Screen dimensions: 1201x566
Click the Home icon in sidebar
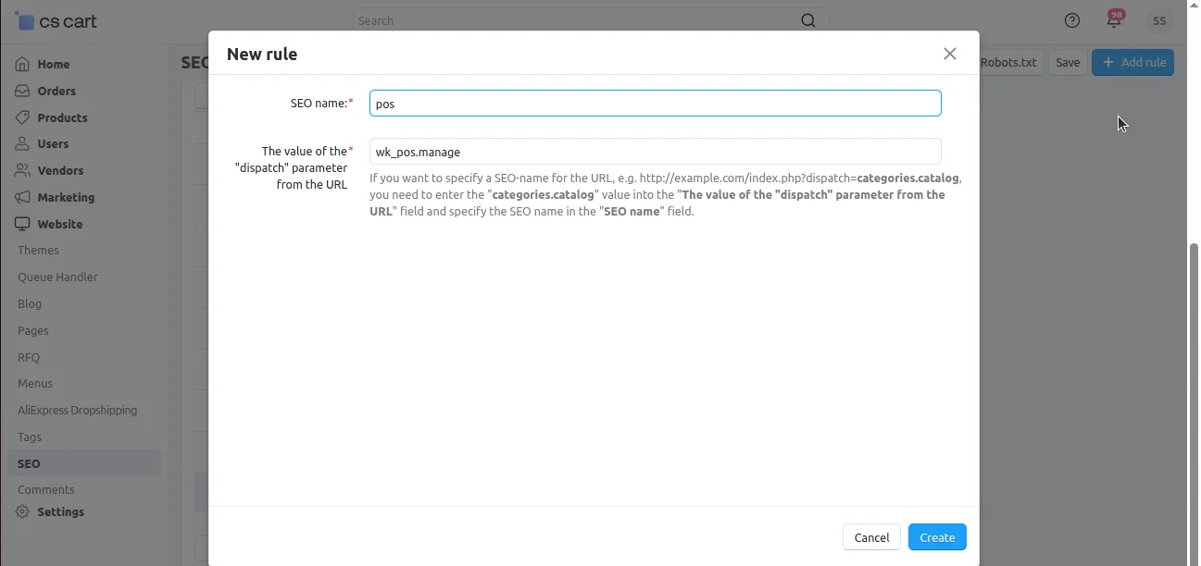22,64
